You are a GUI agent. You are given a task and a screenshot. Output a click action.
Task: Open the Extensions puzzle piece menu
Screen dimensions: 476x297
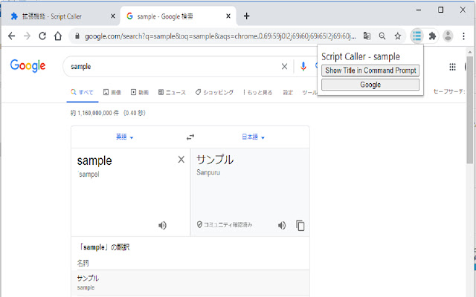click(432, 36)
